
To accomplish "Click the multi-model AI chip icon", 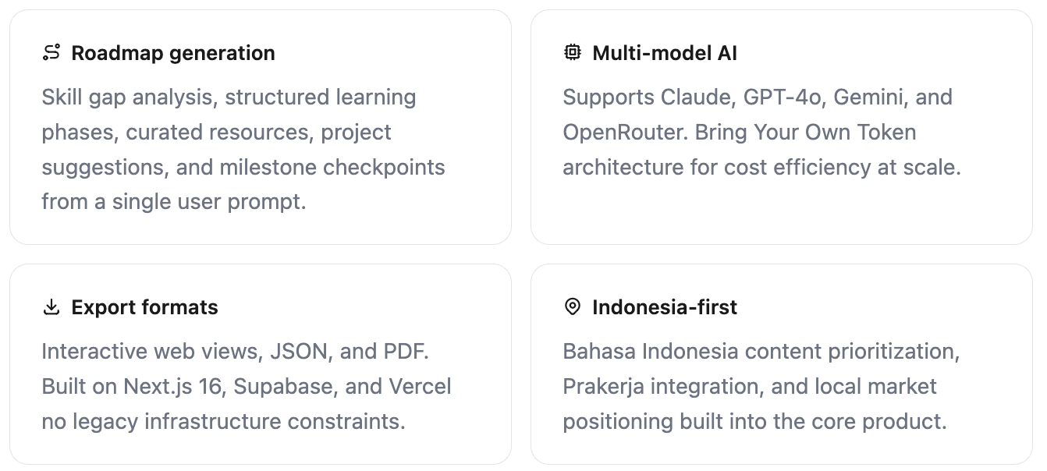I will pyautogui.click(x=573, y=53).
